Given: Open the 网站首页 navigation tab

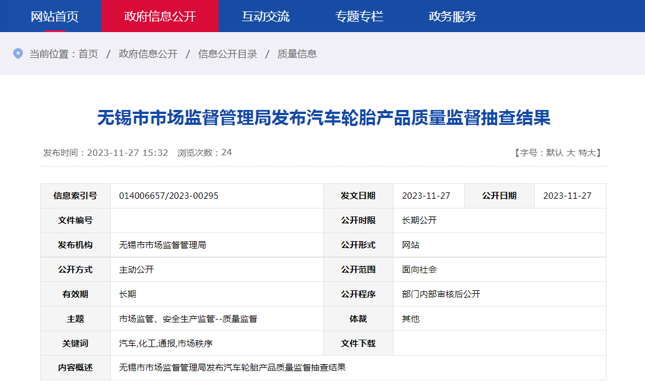Looking at the screenshot, I should [55, 16].
